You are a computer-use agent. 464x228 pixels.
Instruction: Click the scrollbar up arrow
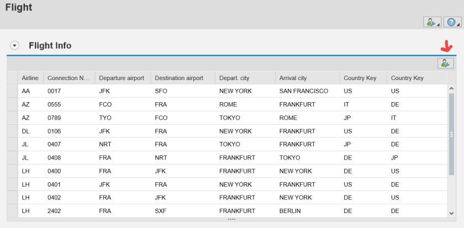pos(451,88)
